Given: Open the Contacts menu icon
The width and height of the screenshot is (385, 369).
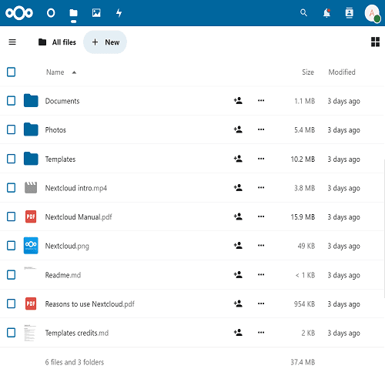Looking at the screenshot, I should tap(350, 12).
